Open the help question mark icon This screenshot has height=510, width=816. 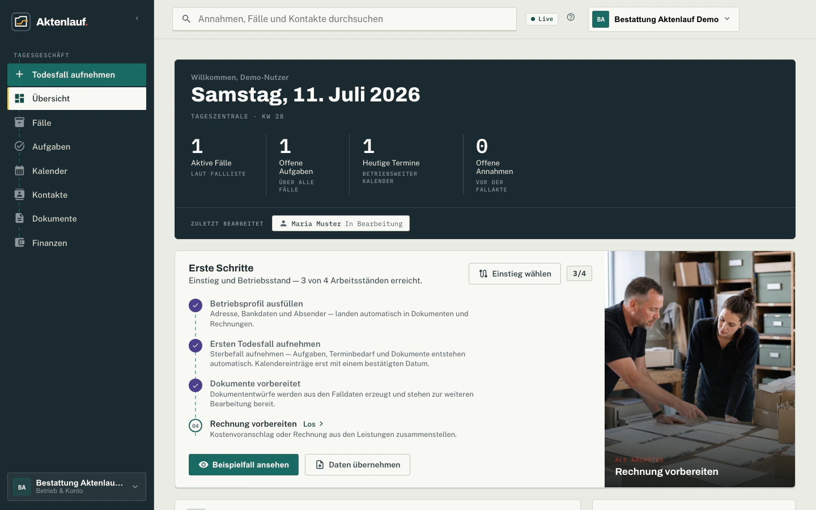(571, 18)
